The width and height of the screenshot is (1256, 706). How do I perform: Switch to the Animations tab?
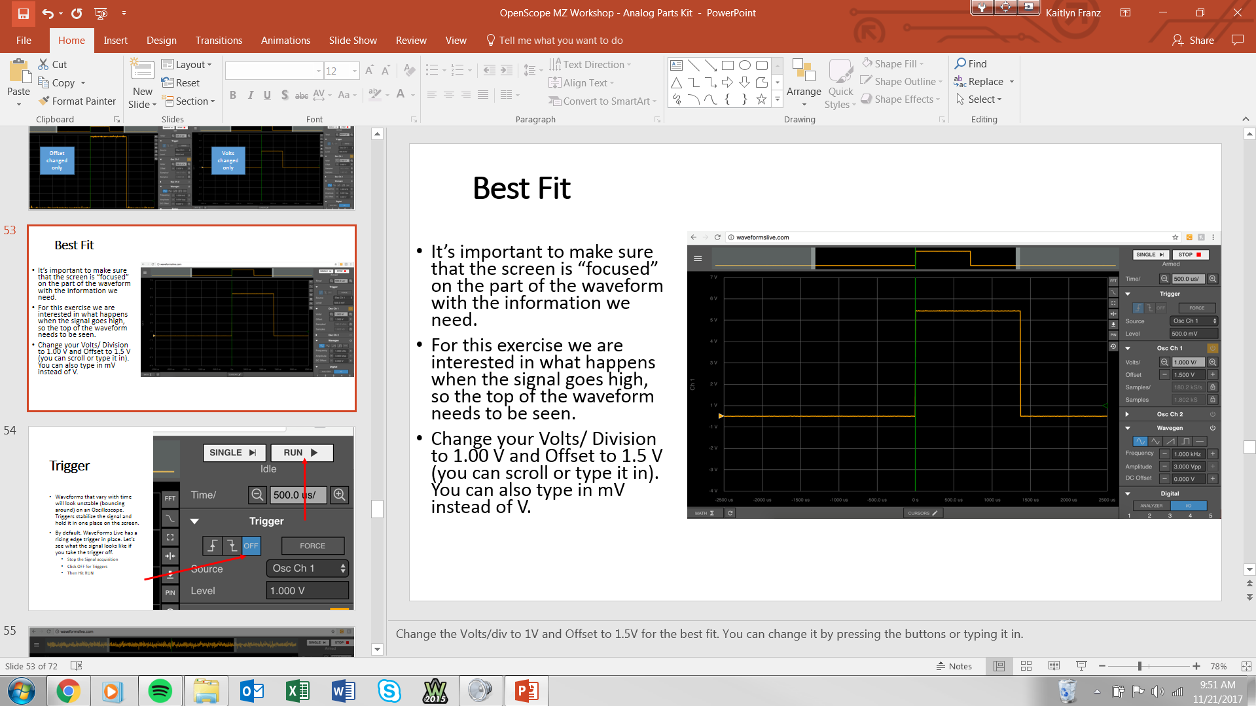285,40
